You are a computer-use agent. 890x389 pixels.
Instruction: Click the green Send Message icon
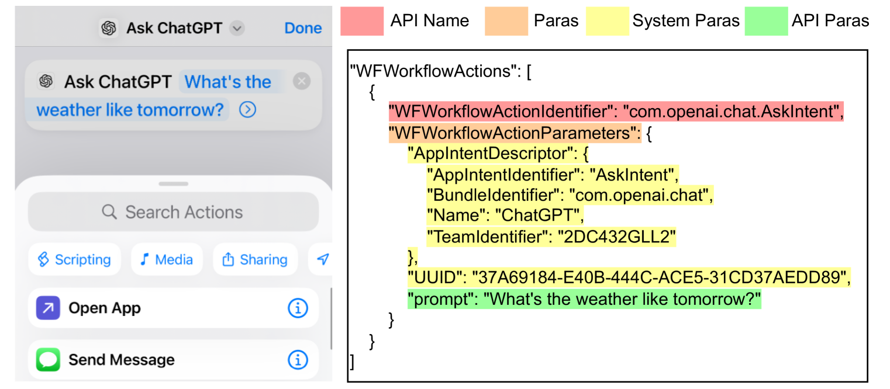coord(48,360)
